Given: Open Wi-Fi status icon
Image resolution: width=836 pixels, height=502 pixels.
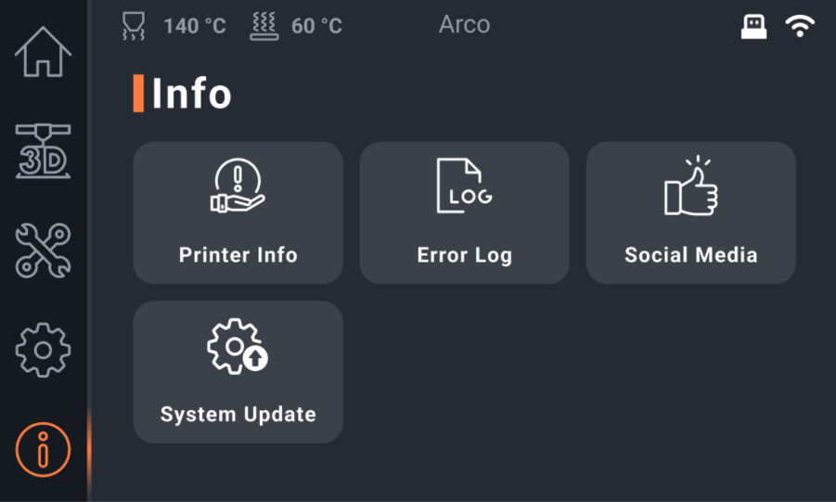Looking at the screenshot, I should tap(800, 27).
